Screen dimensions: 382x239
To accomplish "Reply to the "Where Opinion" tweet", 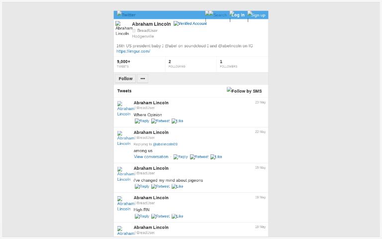I will tap(142, 121).
